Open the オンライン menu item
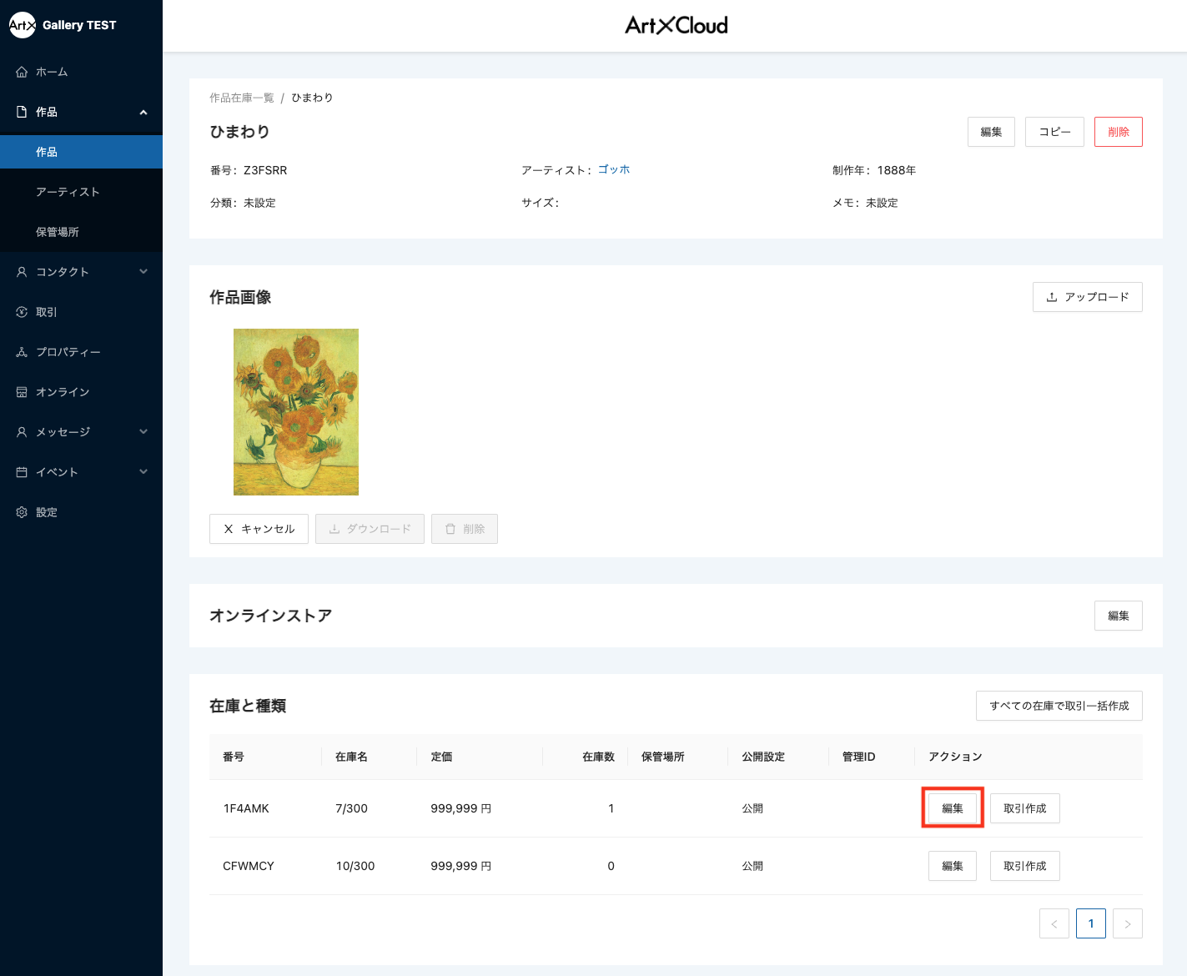Viewport: 1187px width, 976px height. (x=81, y=392)
